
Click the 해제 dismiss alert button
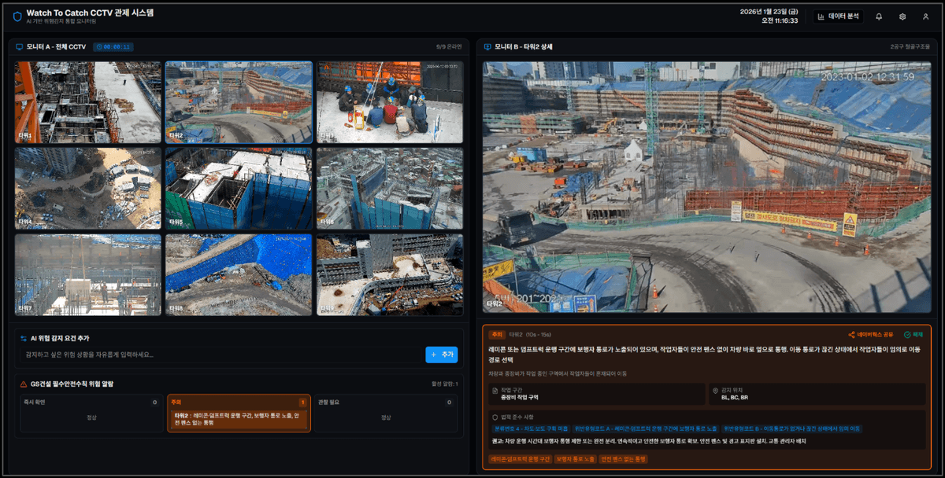[913, 334]
